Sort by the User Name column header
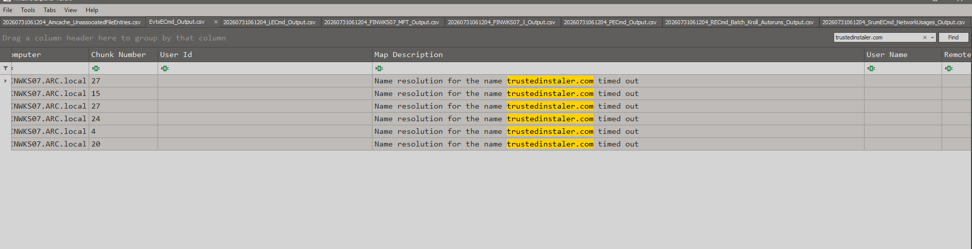 click(x=903, y=55)
